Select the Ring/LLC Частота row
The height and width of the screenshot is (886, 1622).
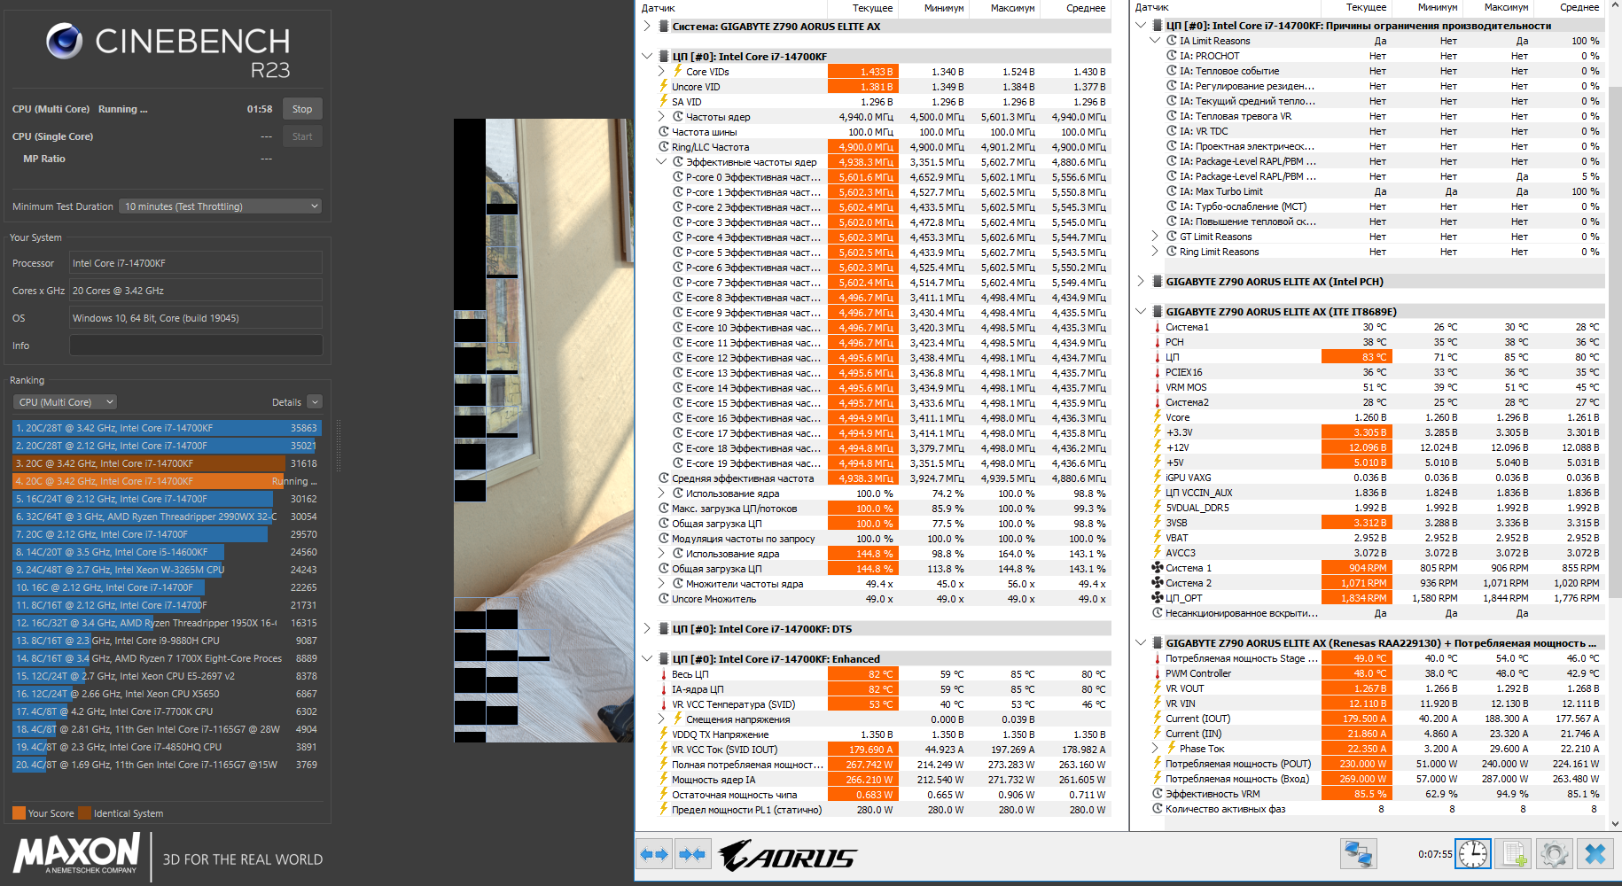(x=883, y=147)
